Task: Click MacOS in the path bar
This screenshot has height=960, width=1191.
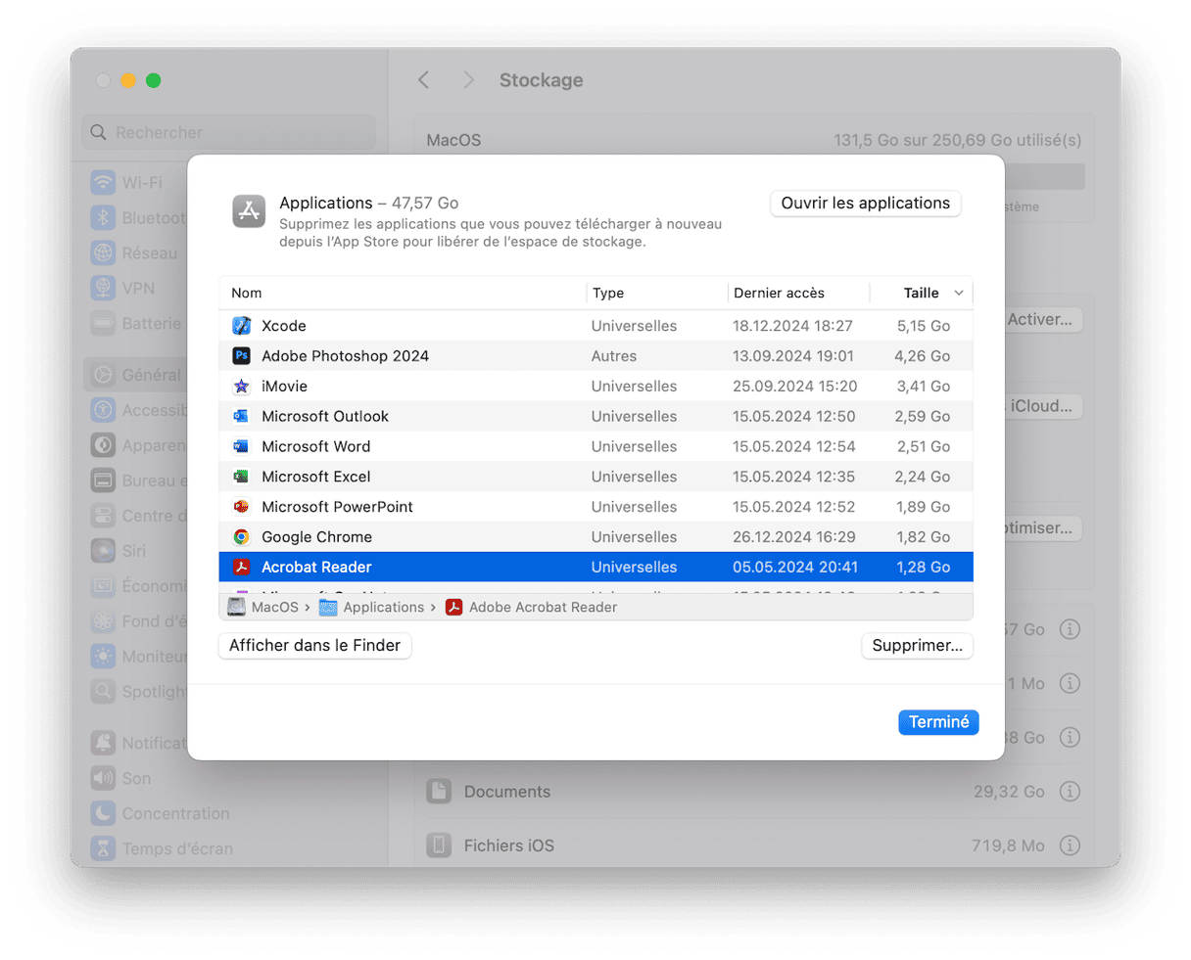Action: pyautogui.click(x=274, y=607)
